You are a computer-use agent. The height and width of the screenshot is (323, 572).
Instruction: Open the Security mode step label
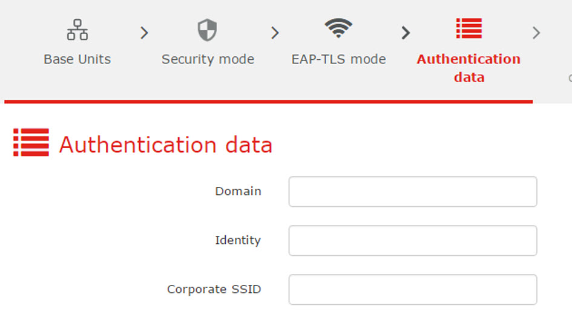[x=208, y=59]
